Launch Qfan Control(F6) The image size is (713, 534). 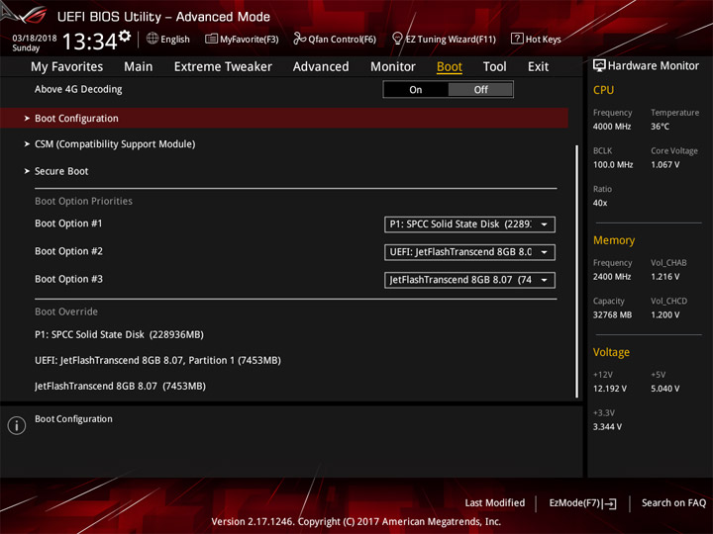tap(342, 39)
